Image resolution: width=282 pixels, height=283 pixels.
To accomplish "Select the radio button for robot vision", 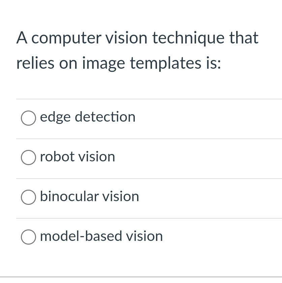I will [x=28, y=157].
